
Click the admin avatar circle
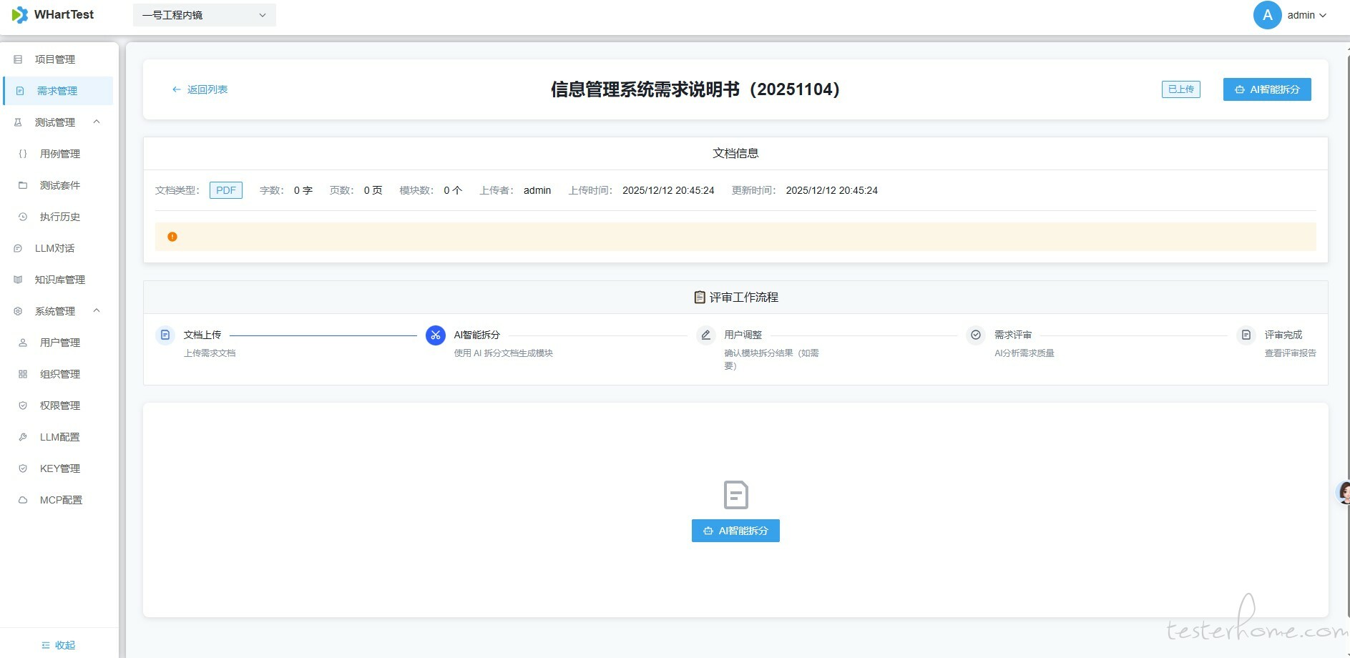[x=1267, y=15]
